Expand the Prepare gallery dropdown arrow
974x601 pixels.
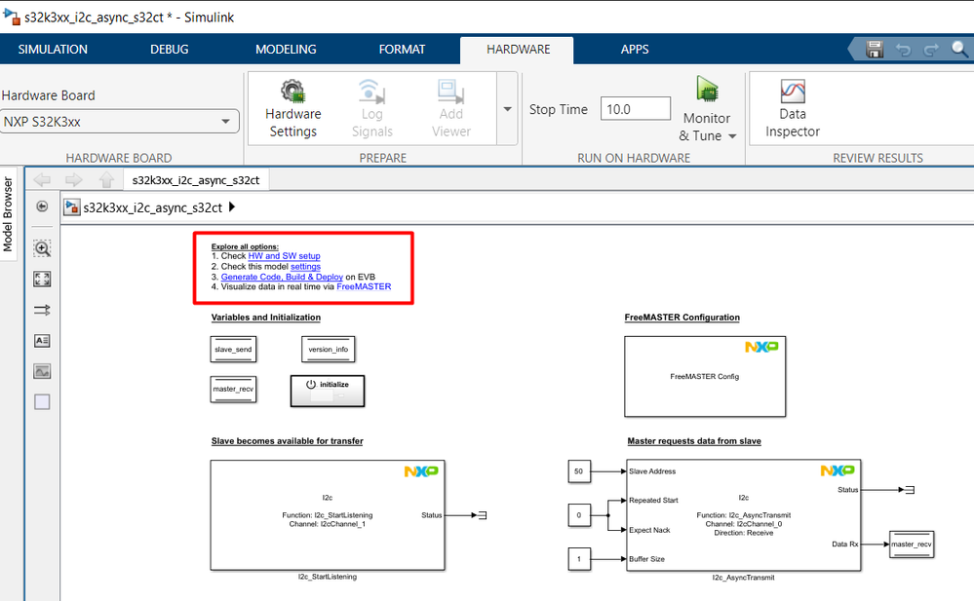(x=508, y=109)
